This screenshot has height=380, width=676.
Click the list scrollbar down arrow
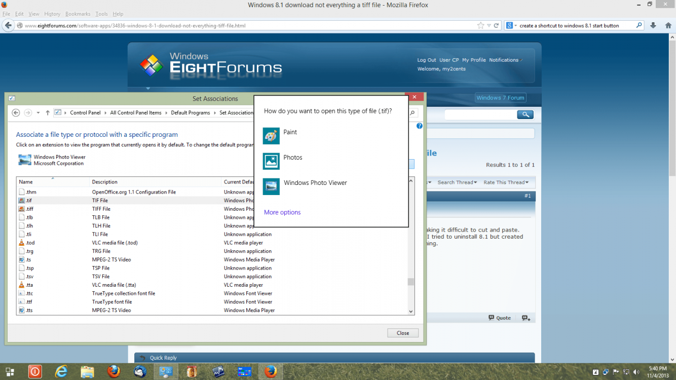411,312
